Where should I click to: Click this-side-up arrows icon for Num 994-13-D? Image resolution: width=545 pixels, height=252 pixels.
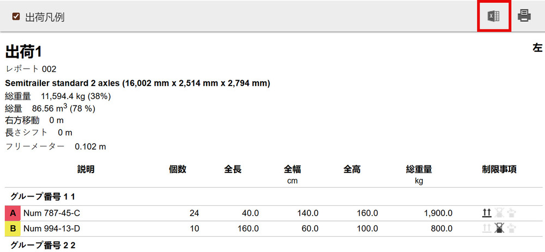point(487,229)
